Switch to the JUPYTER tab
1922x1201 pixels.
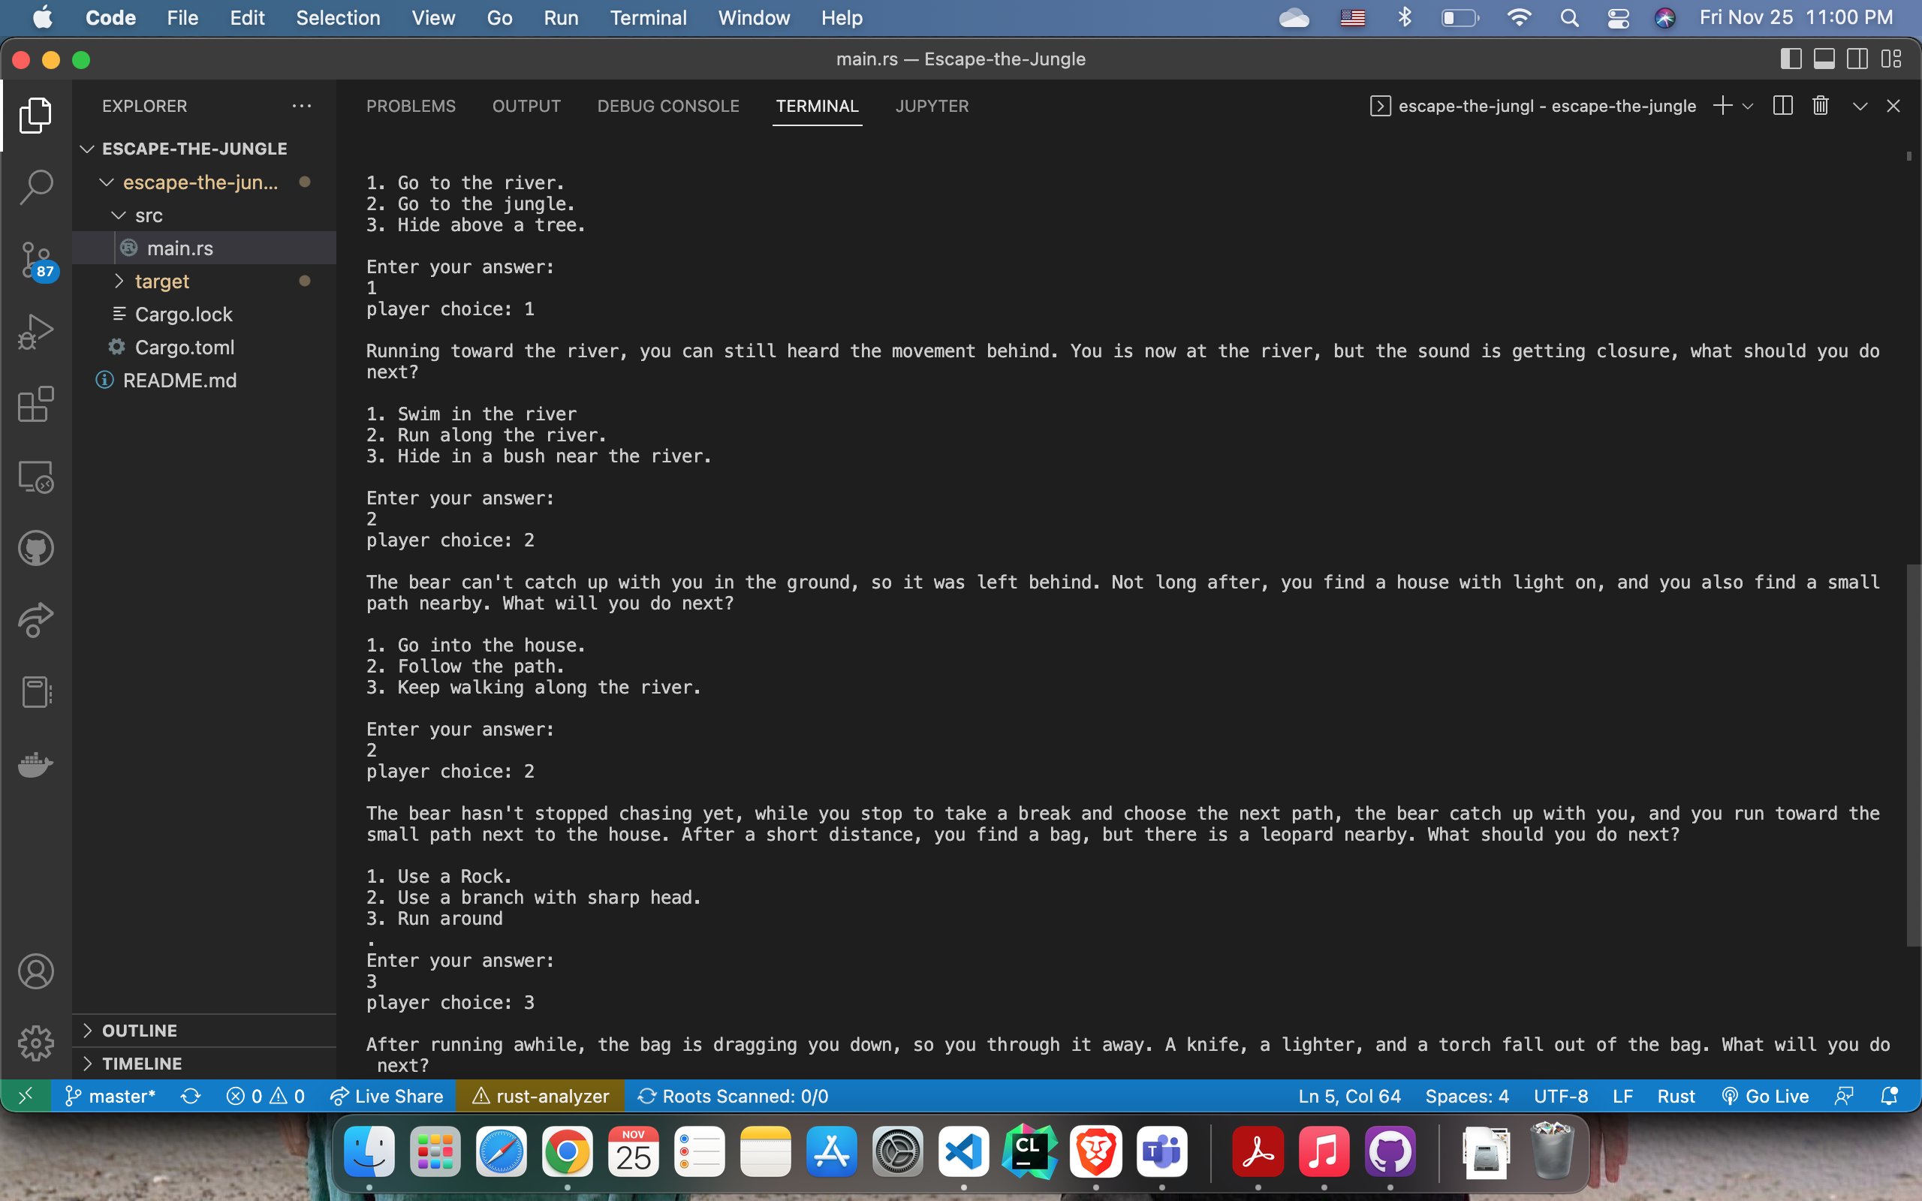point(932,106)
